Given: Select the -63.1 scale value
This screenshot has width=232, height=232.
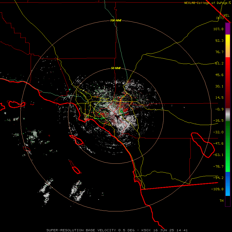Looking at the screenshot, I should point(218,155).
